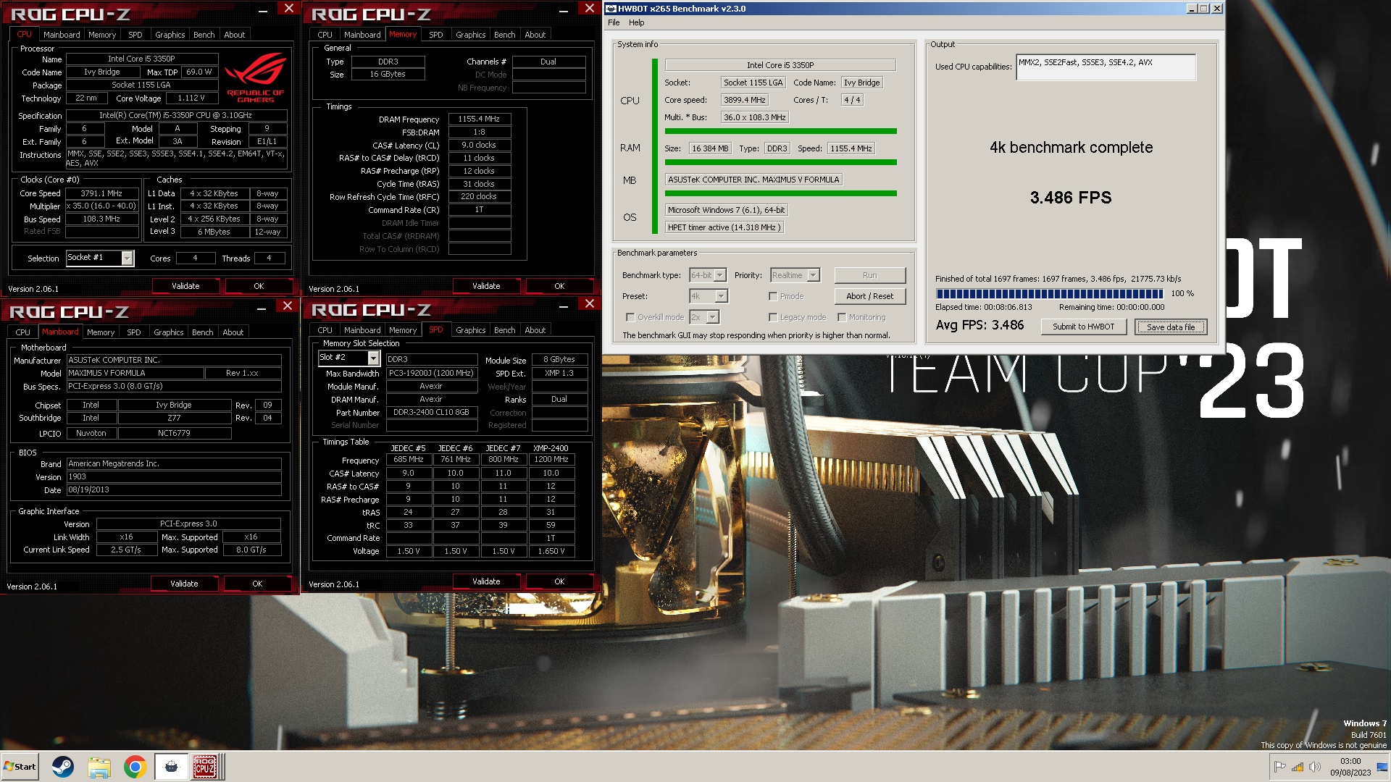Click the DRAM Frequency value 1155.4 MHz
Image resolution: width=1391 pixels, height=782 pixels.
point(479,119)
